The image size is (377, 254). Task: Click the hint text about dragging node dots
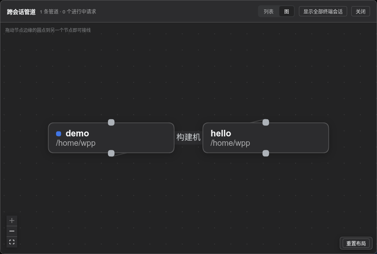pyautogui.click(x=48, y=30)
